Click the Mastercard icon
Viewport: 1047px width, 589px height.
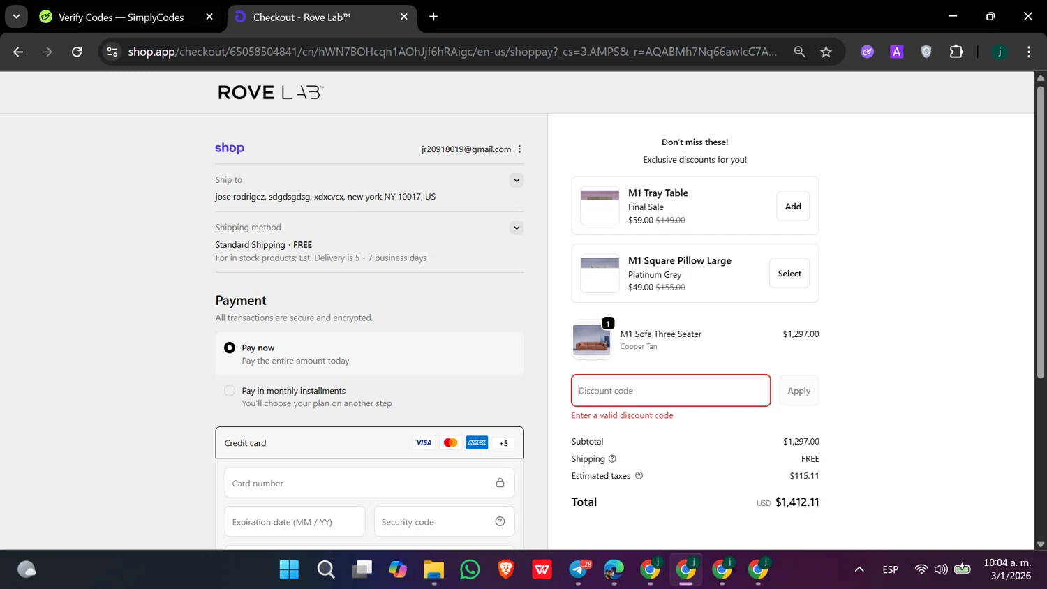(450, 442)
